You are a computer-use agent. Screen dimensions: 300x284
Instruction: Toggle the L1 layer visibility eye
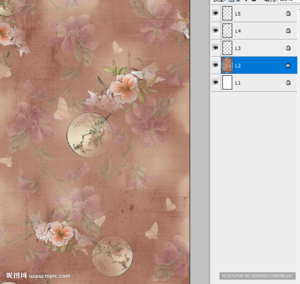tap(216, 82)
